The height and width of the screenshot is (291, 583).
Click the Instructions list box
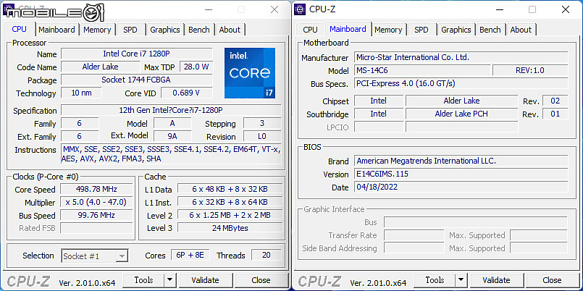tap(171, 154)
